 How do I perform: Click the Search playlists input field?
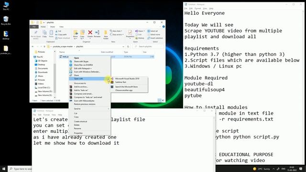[x=148, y=47]
